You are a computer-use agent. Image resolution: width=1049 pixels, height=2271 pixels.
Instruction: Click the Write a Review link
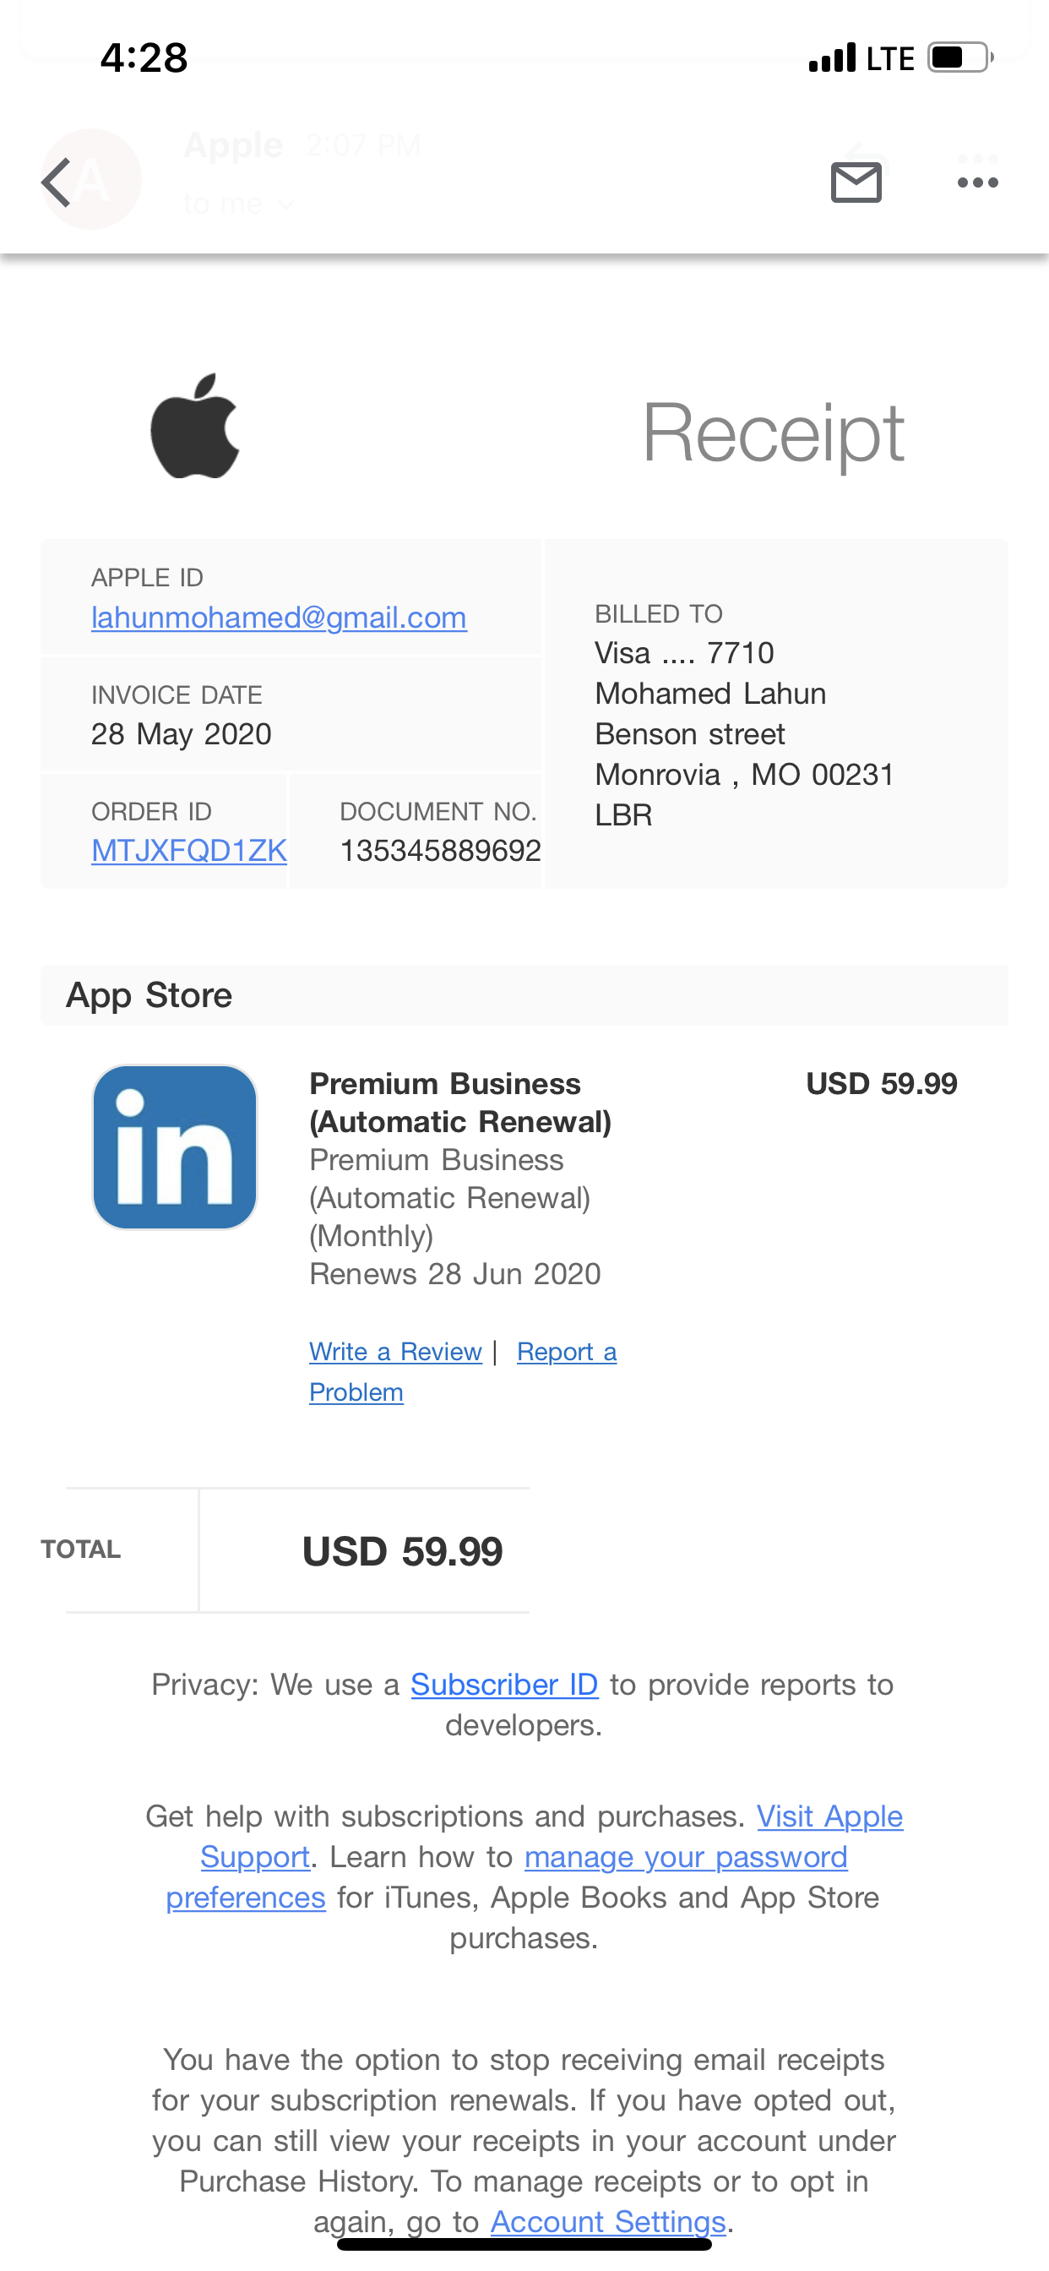(x=395, y=1352)
